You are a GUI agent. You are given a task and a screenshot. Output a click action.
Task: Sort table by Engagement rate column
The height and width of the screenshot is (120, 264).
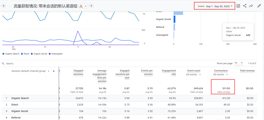coord(169,72)
